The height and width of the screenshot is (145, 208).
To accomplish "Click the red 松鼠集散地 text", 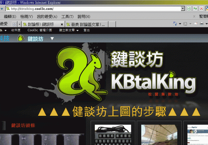I will point(163,94).
